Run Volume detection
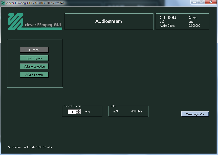This screenshot has height=155, width=218. point(34,66)
